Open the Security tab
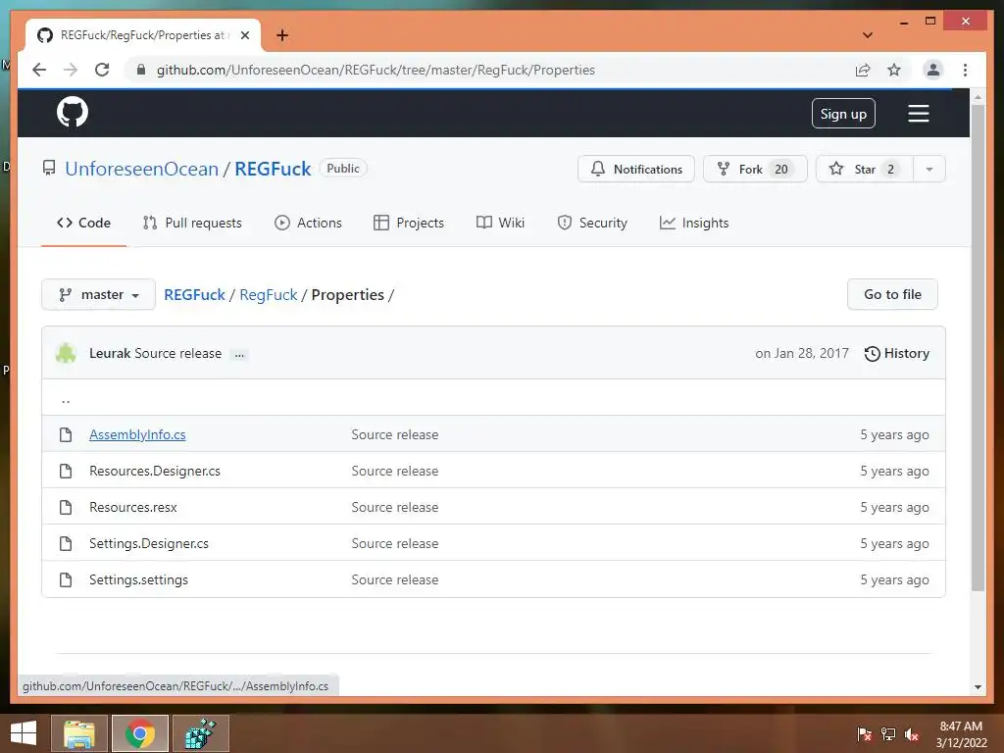1004x753 pixels. tap(592, 223)
